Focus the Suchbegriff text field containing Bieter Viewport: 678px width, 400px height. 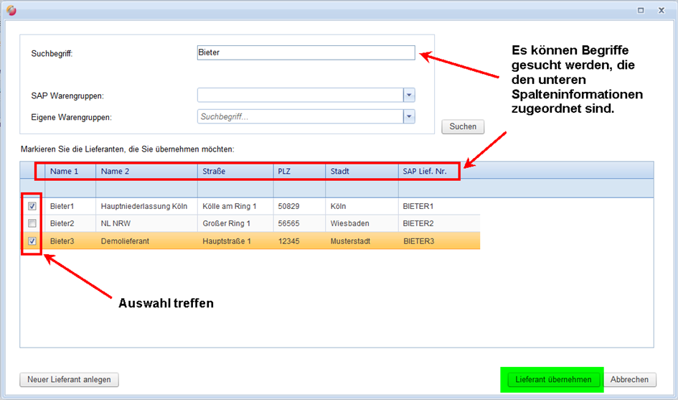click(306, 53)
